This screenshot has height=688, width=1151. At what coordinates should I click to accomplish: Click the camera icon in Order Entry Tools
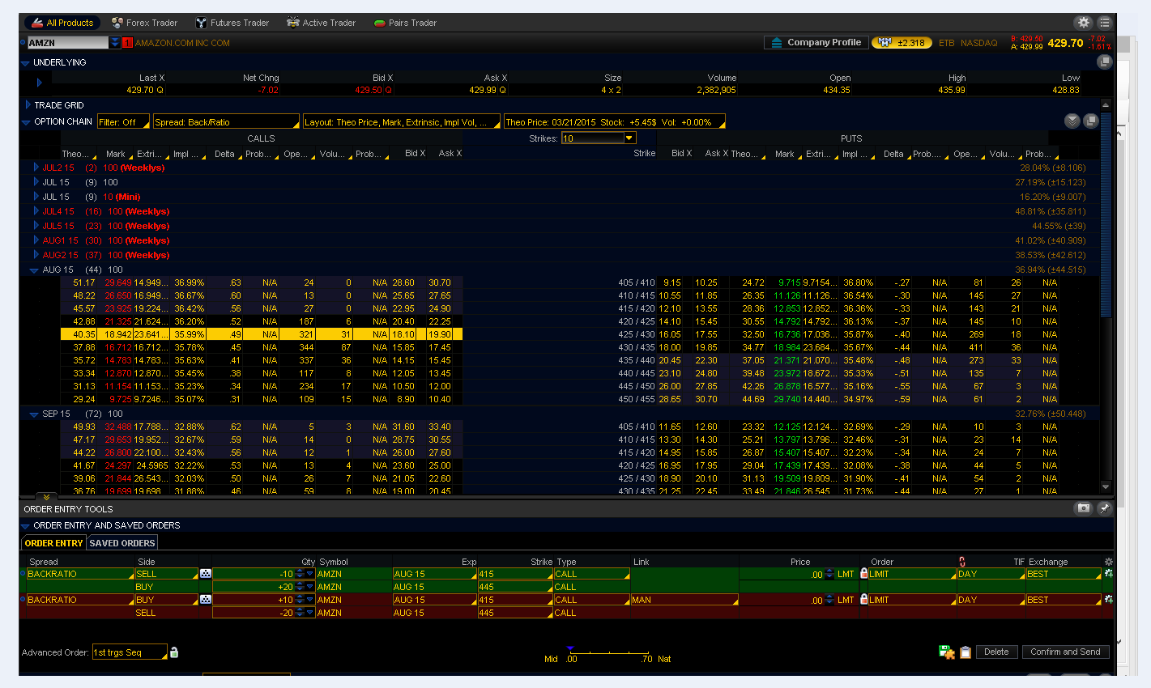pyautogui.click(x=1083, y=508)
